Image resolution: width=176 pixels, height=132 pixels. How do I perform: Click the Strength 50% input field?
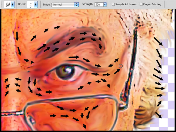click(x=99, y=5)
